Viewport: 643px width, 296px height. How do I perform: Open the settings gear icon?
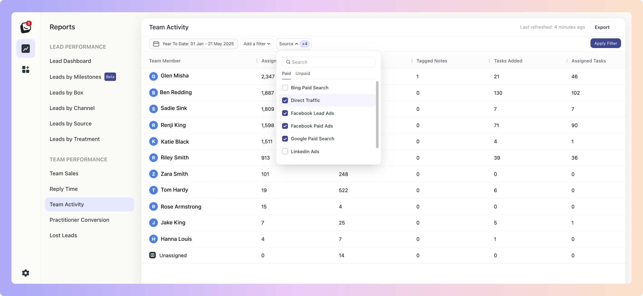point(26,273)
